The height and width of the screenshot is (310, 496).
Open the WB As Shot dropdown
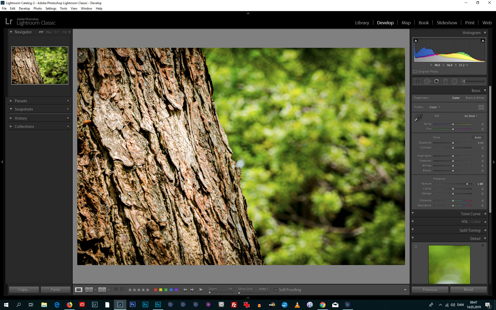[x=471, y=116]
